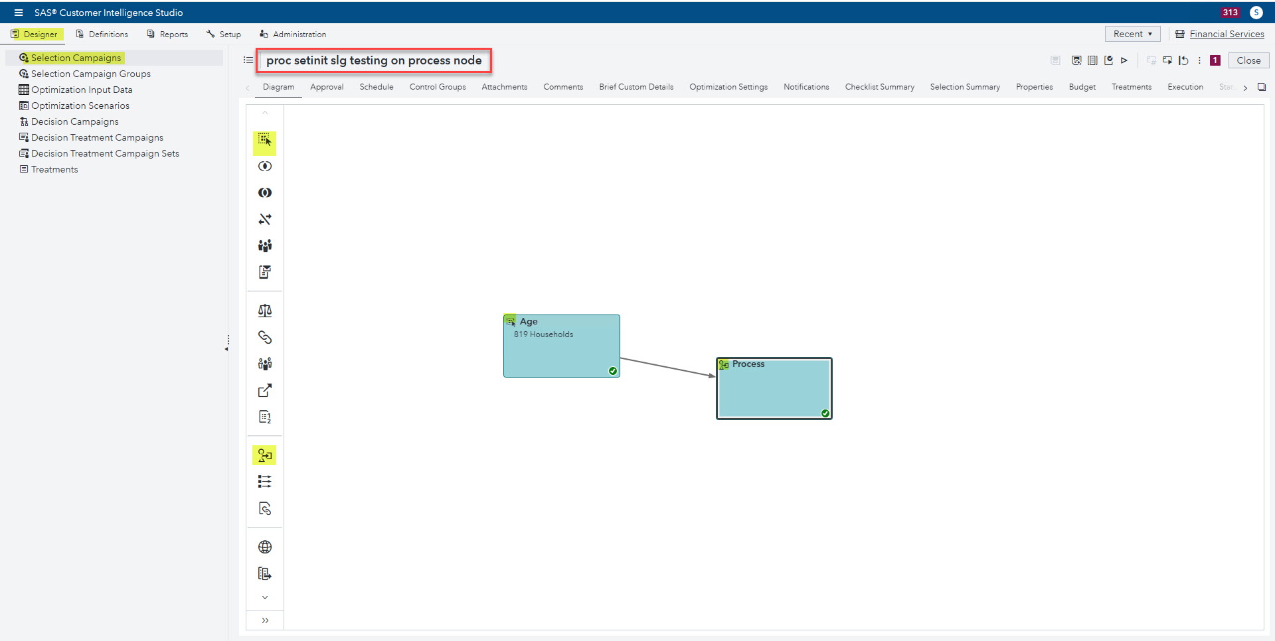1275x641 pixels.
Task: Open the Reports section
Action: [167, 34]
